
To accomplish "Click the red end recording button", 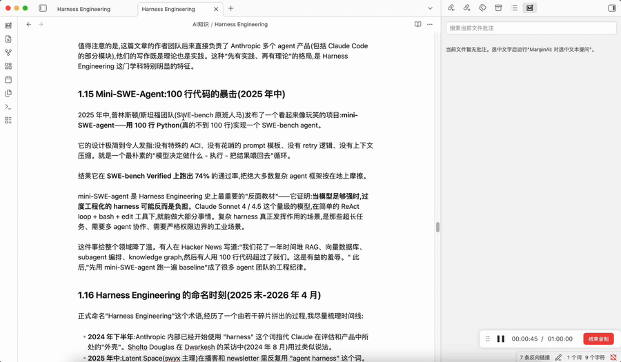I will (598, 339).
